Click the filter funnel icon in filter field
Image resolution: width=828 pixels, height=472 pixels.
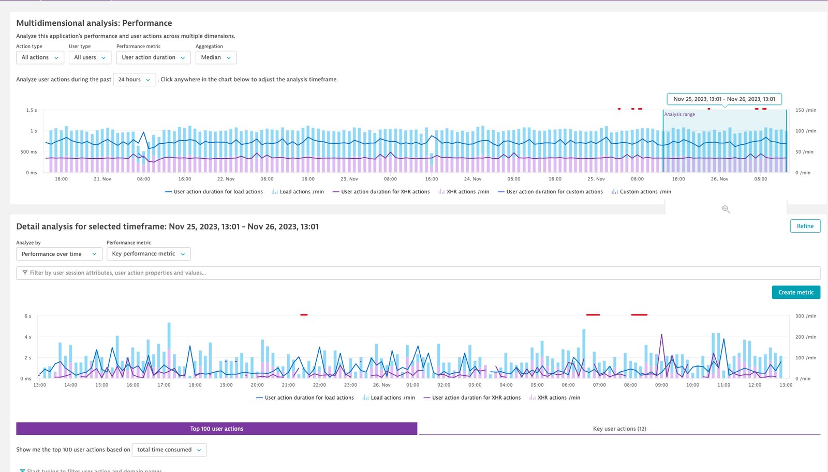click(25, 273)
